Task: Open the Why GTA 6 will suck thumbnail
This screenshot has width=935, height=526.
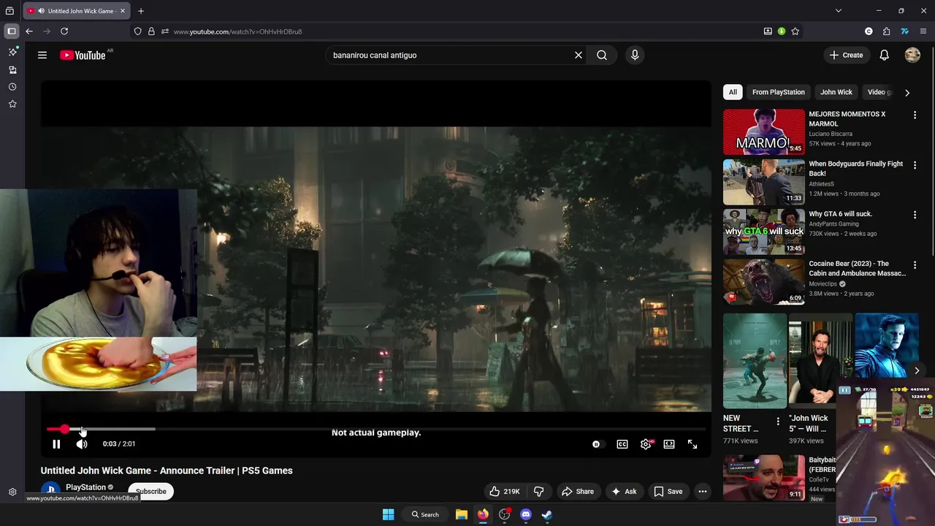Action: point(764,232)
